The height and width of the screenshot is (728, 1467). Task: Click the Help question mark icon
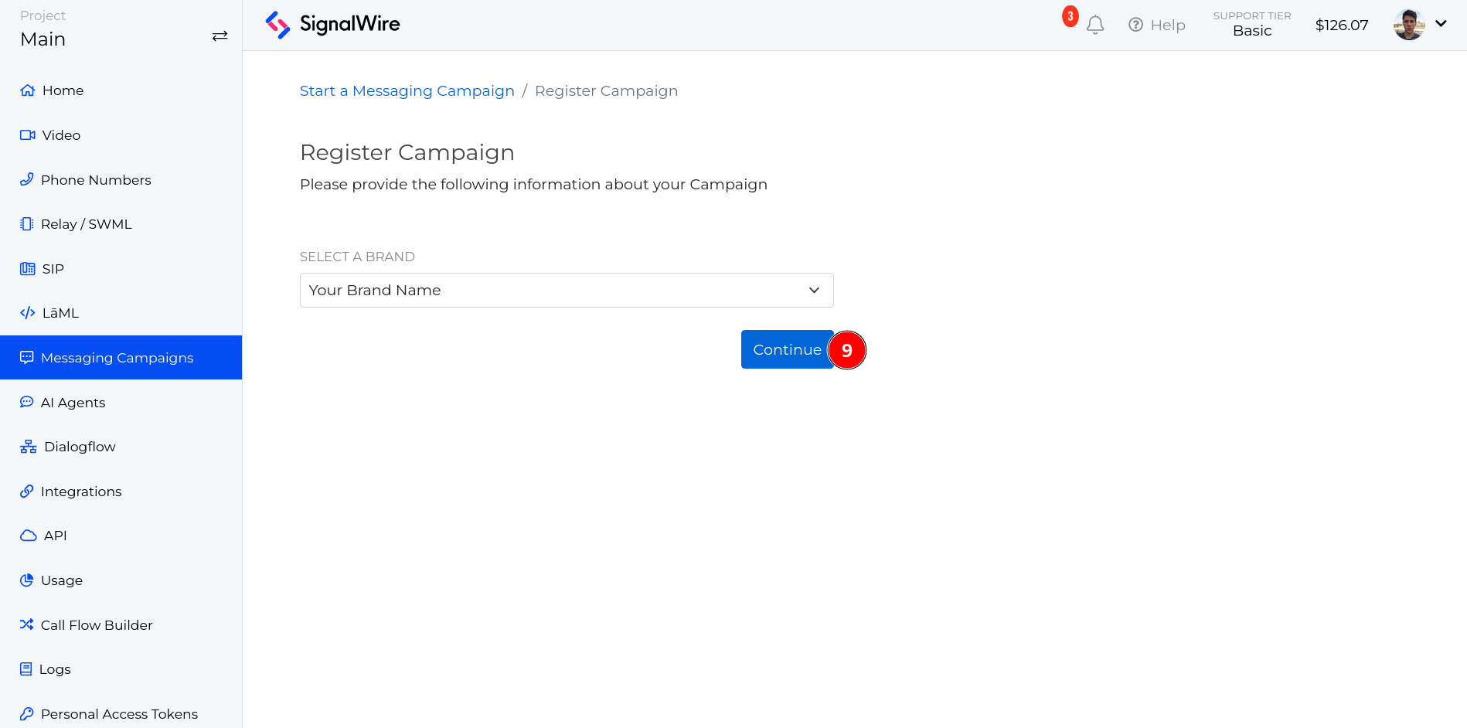[x=1135, y=24]
